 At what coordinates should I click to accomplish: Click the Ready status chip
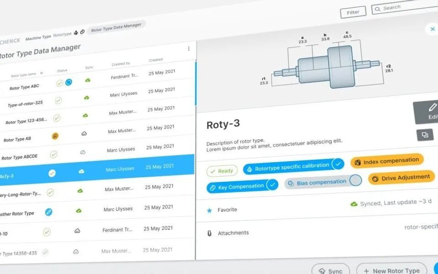point(222,171)
